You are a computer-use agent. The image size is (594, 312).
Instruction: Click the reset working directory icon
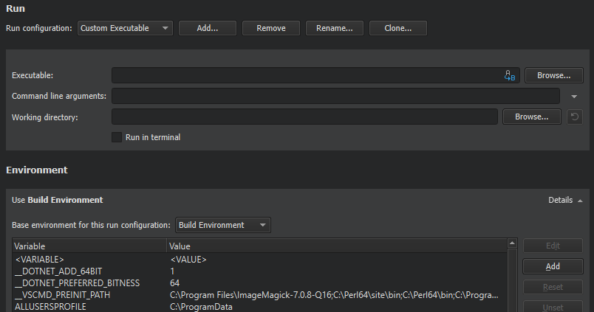(x=574, y=117)
